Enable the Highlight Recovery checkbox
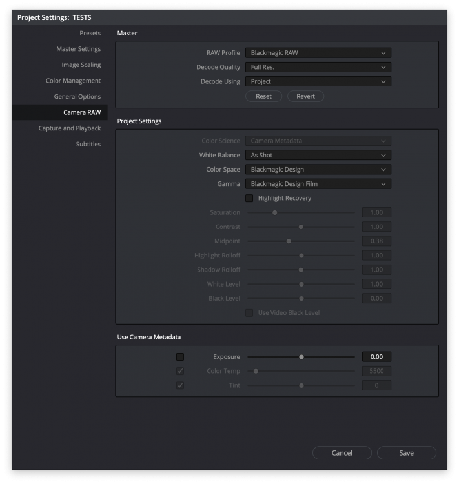 pos(249,198)
